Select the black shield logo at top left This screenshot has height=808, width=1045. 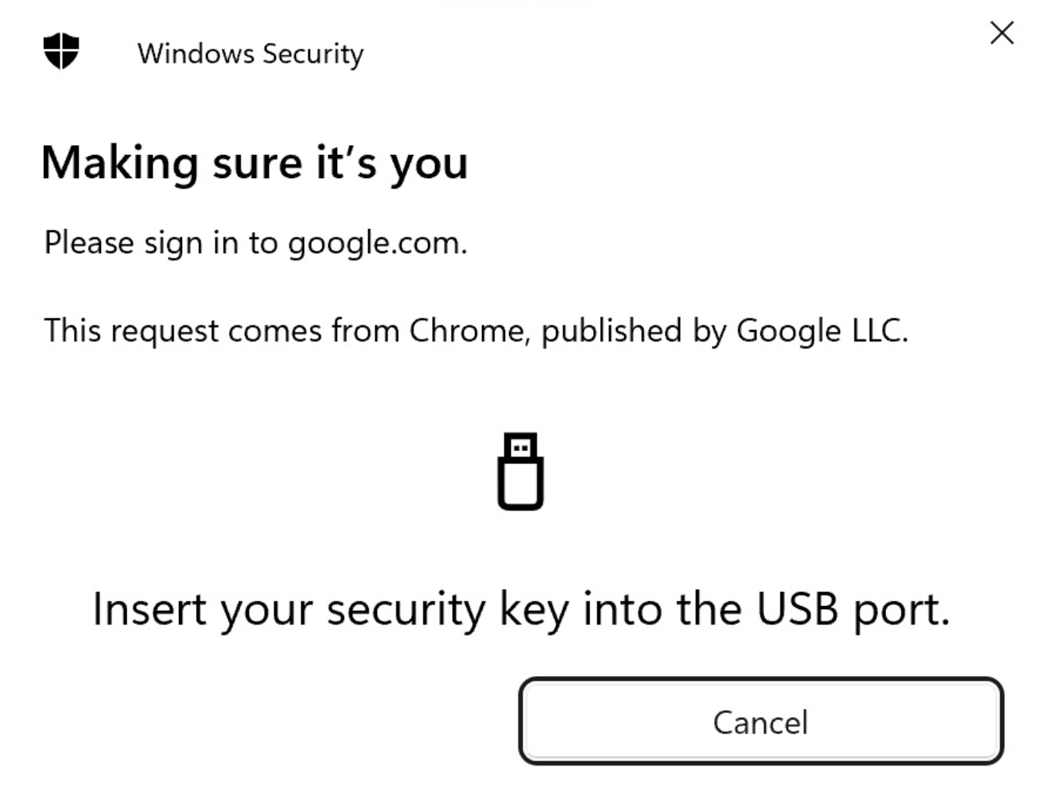point(61,52)
